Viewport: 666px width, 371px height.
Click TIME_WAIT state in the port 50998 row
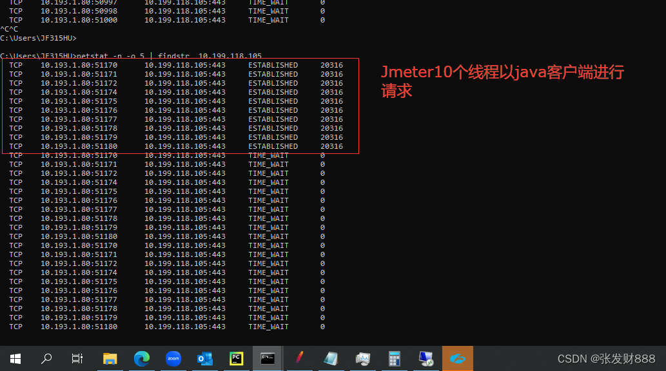point(268,11)
